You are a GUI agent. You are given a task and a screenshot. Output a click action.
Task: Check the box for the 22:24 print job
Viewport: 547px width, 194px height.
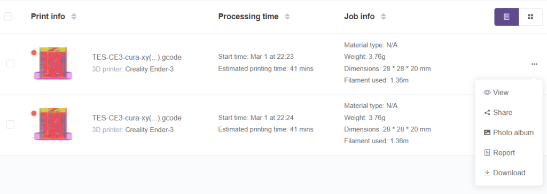pyautogui.click(x=11, y=124)
